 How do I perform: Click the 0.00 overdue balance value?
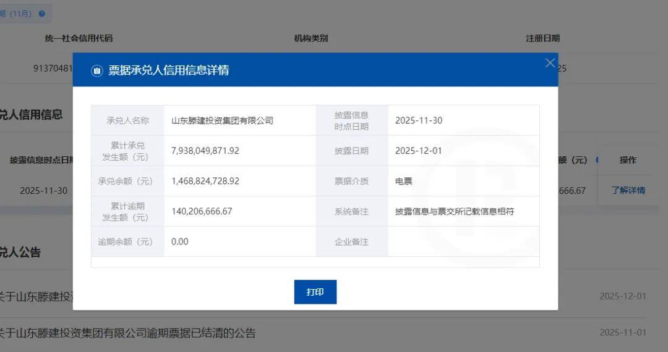[180, 241]
